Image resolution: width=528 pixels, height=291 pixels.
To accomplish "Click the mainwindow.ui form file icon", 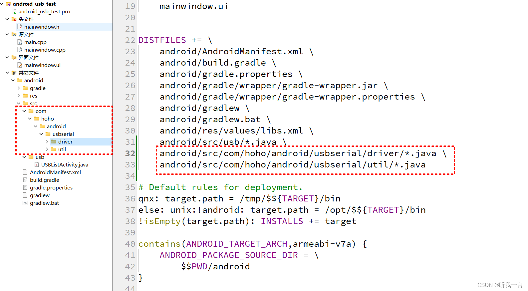I will pos(20,65).
